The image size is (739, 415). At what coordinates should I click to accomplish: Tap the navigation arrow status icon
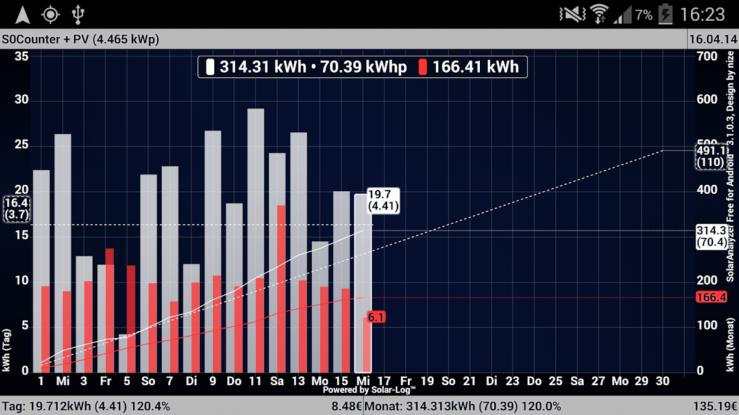click(x=22, y=14)
